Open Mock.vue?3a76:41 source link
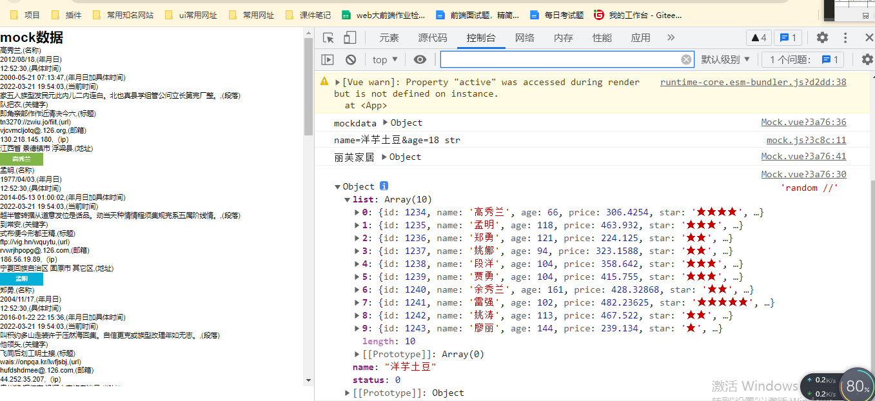Image resolution: width=875 pixels, height=401 pixels. pyautogui.click(x=803, y=156)
